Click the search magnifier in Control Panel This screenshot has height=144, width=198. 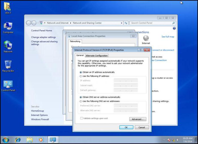(x=174, y=23)
